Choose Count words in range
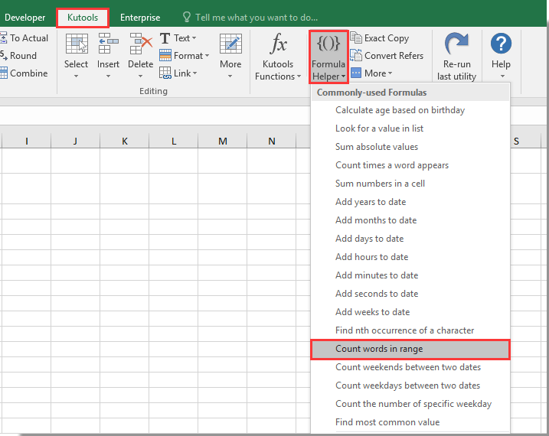The height and width of the screenshot is (436, 549). tap(410, 349)
